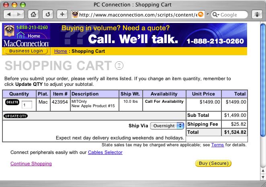Viewport: 266px width, 187px height.
Task: Add bookmark with the plus button
Action: point(62,15)
